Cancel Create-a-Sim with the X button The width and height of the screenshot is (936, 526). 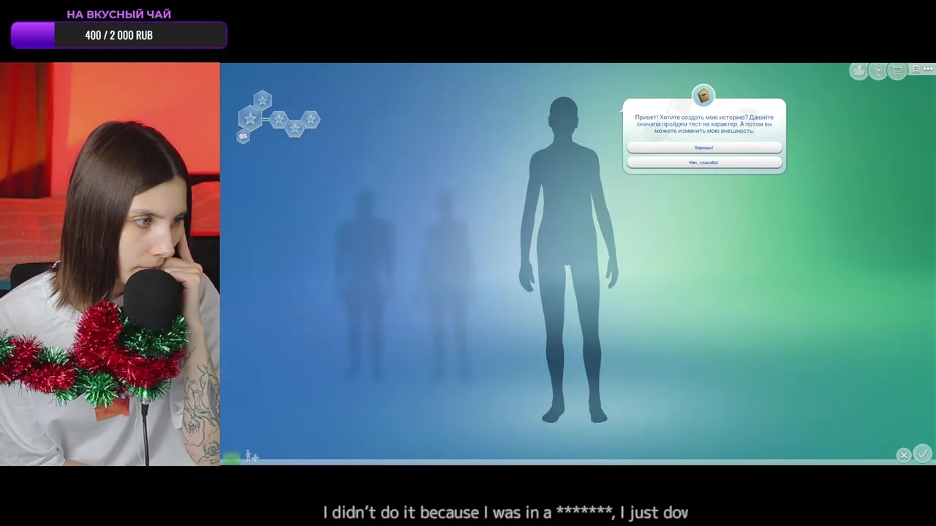click(x=904, y=455)
